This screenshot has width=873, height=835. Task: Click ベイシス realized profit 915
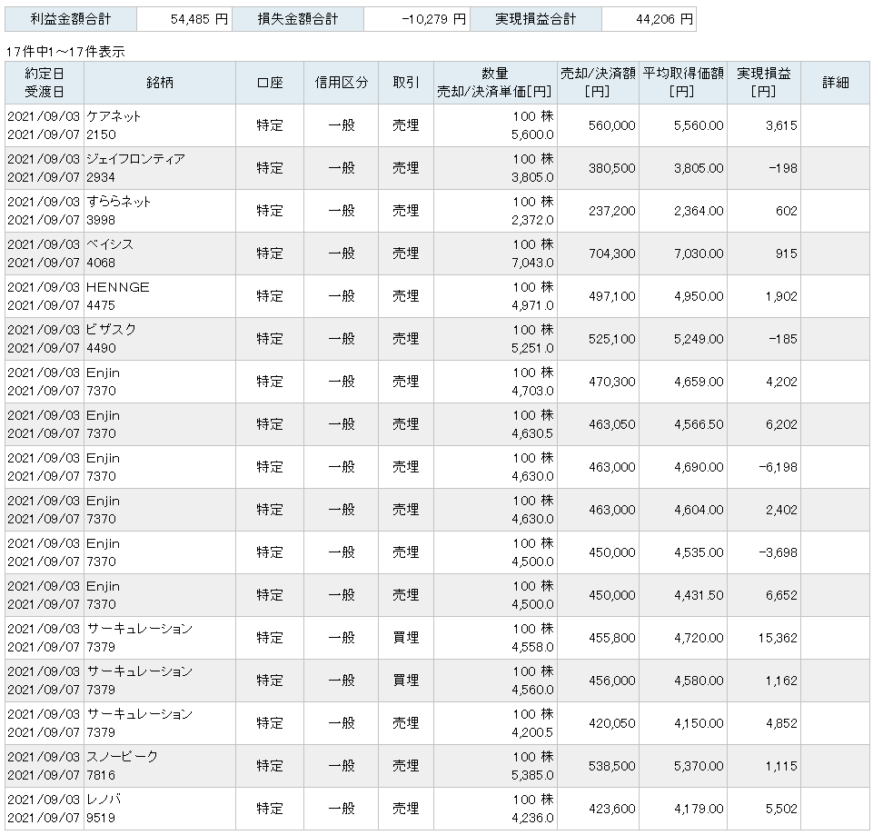pyautogui.click(x=786, y=254)
